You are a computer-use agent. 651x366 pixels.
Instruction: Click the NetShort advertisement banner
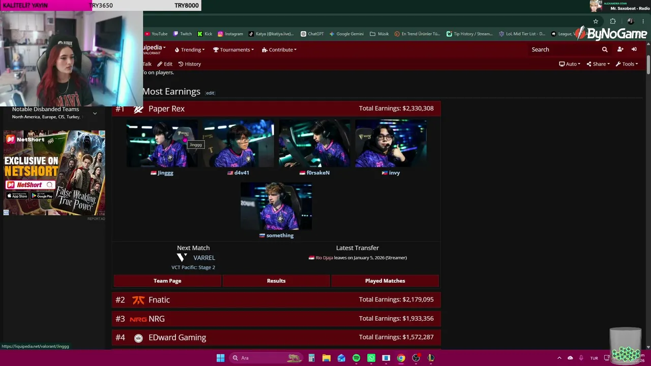54,173
